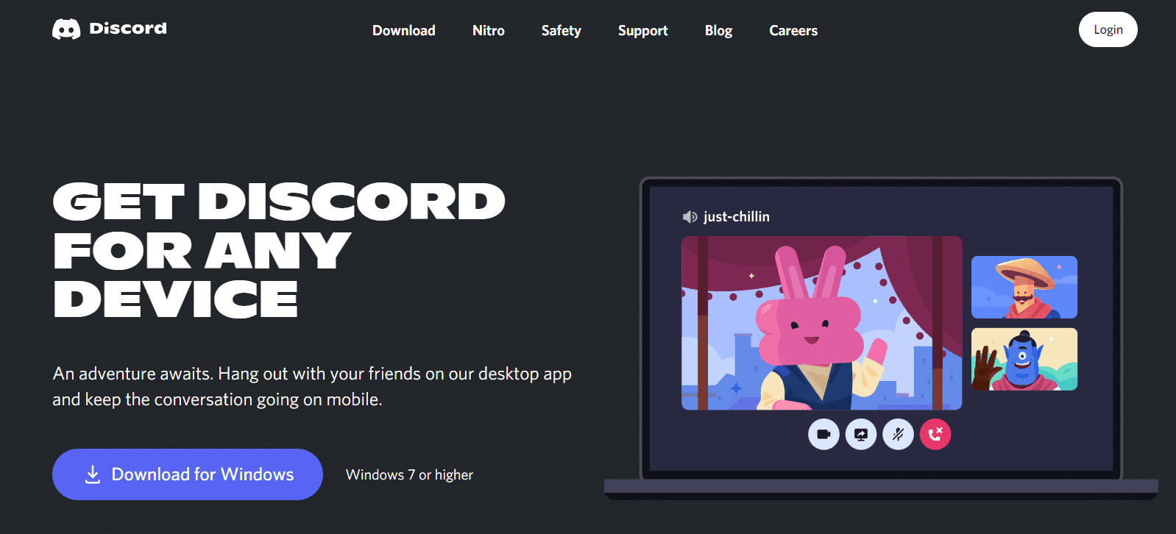Viewport: 1176px width, 534px height.
Task: Click the pink bunny video tile
Action: tap(821, 323)
